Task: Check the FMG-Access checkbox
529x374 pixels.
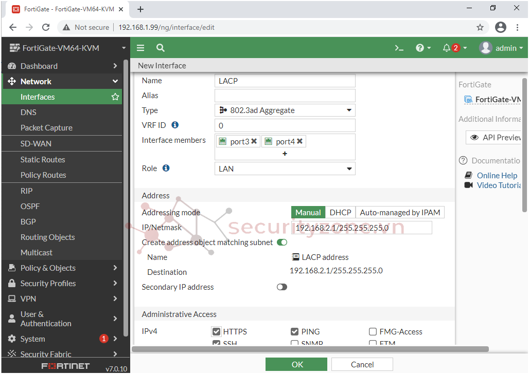Action: pos(373,332)
